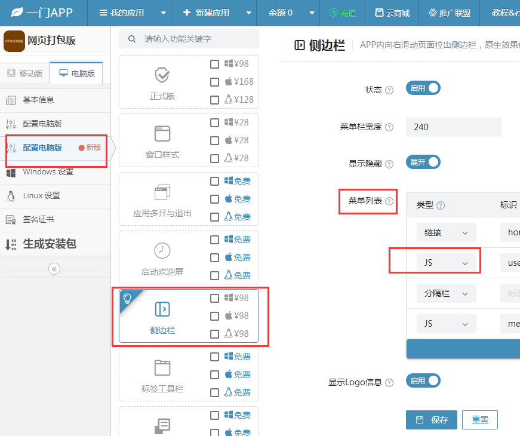Open the JS type dropdown below 分隔栏
Viewport: 520px width, 436px height.
tap(447, 324)
